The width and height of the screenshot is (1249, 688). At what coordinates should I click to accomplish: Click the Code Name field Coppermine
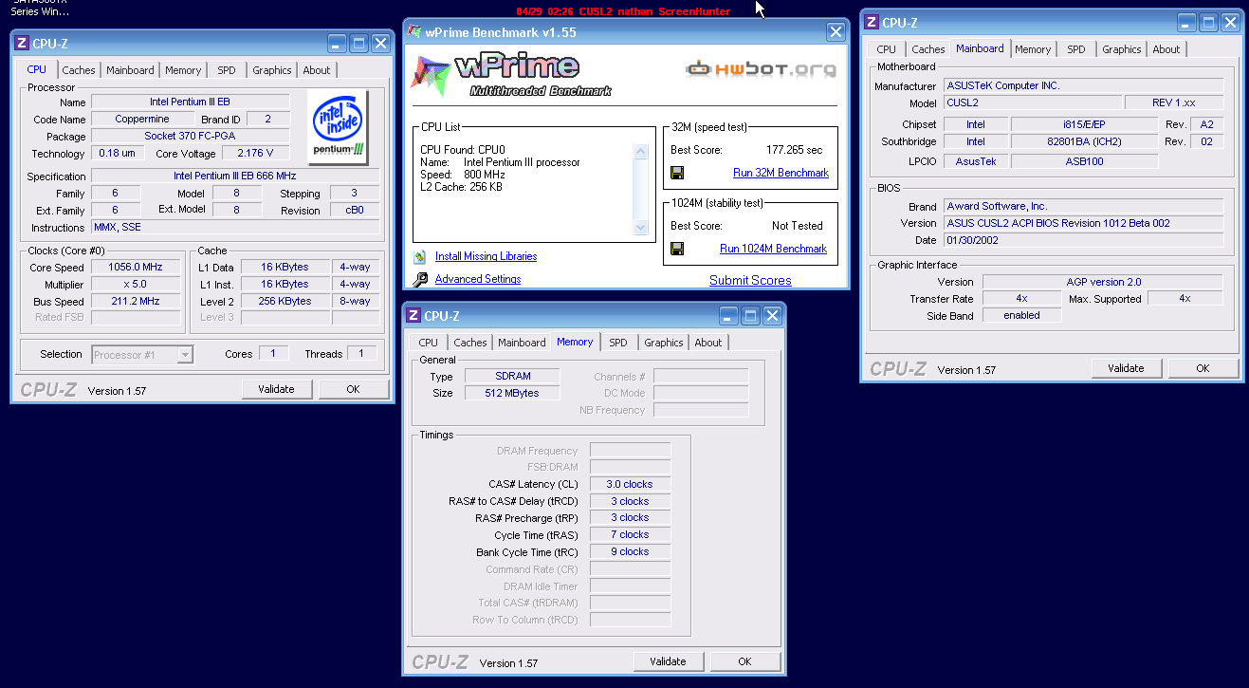[x=142, y=119]
